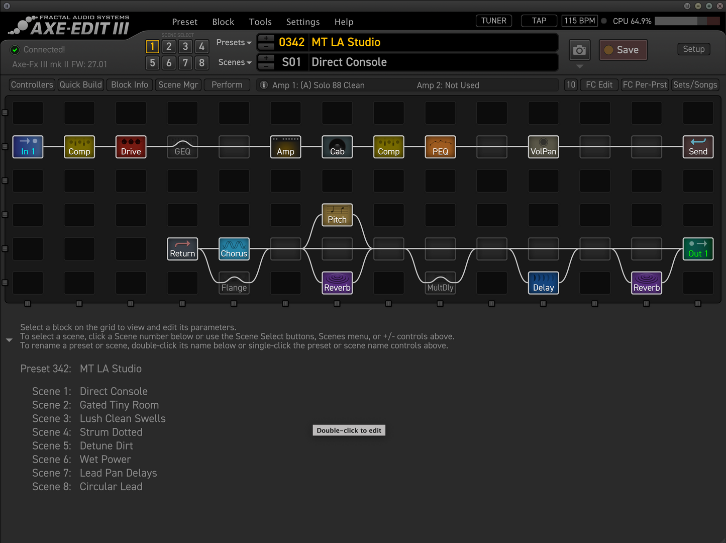
Task: Click the Cab block icon
Action: click(x=337, y=147)
